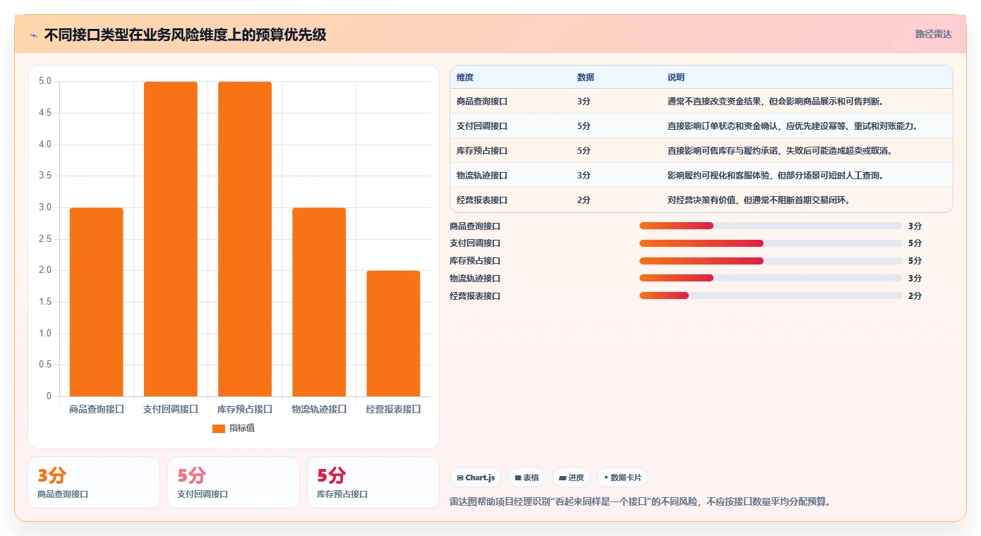The width and height of the screenshot is (981, 536).
Task: Click the 数据卡片 chip
Action: (x=622, y=477)
